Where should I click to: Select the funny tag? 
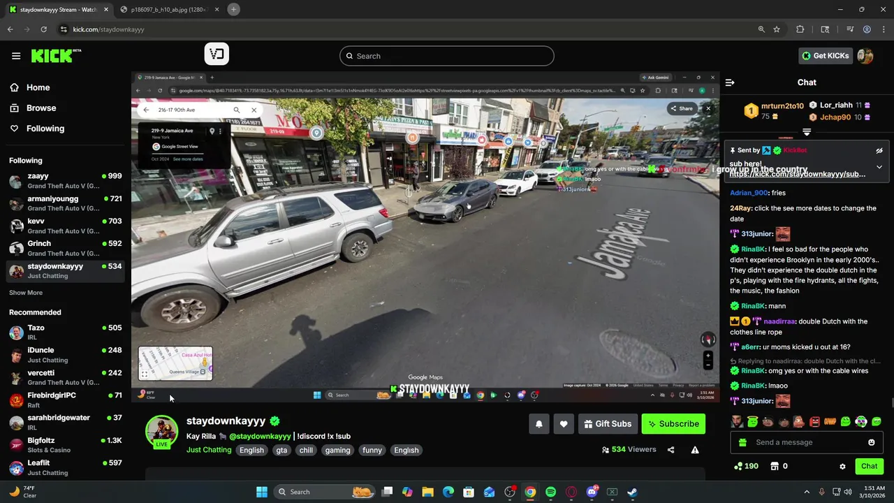tap(372, 450)
